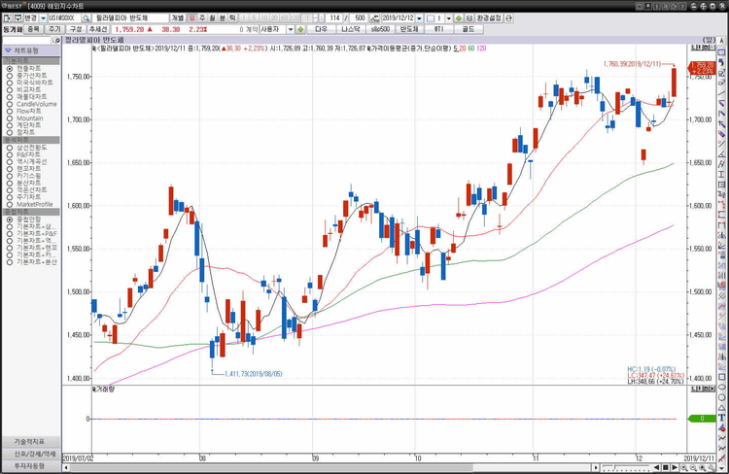Click the green plus icon near 환경설정

(x=459, y=18)
